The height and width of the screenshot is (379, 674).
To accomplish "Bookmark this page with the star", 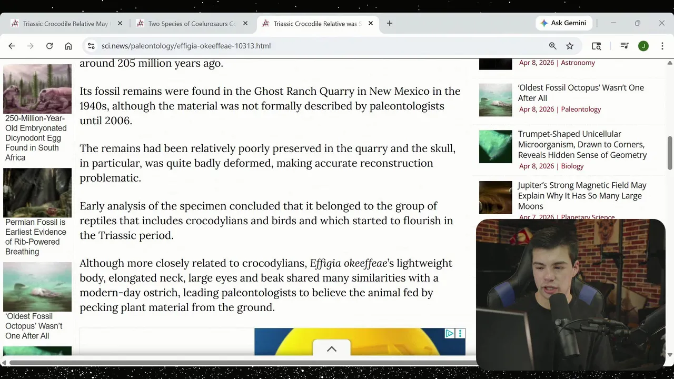I will [x=570, y=46].
